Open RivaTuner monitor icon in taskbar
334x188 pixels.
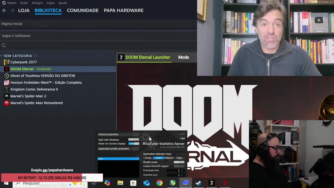pyautogui.click(x=186, y=183)
